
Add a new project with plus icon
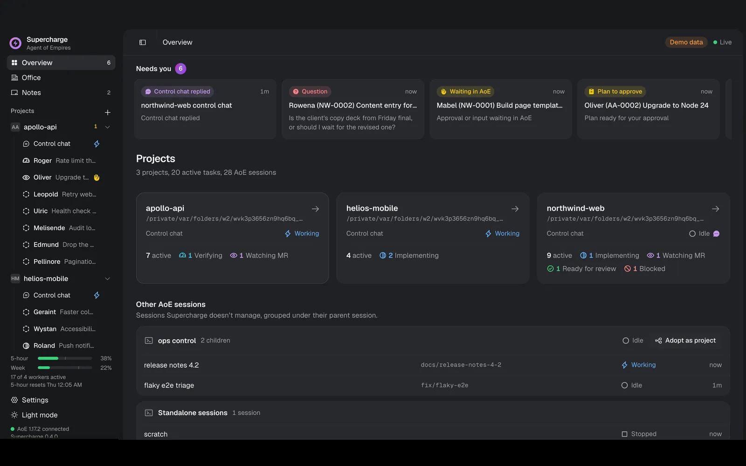108,112
